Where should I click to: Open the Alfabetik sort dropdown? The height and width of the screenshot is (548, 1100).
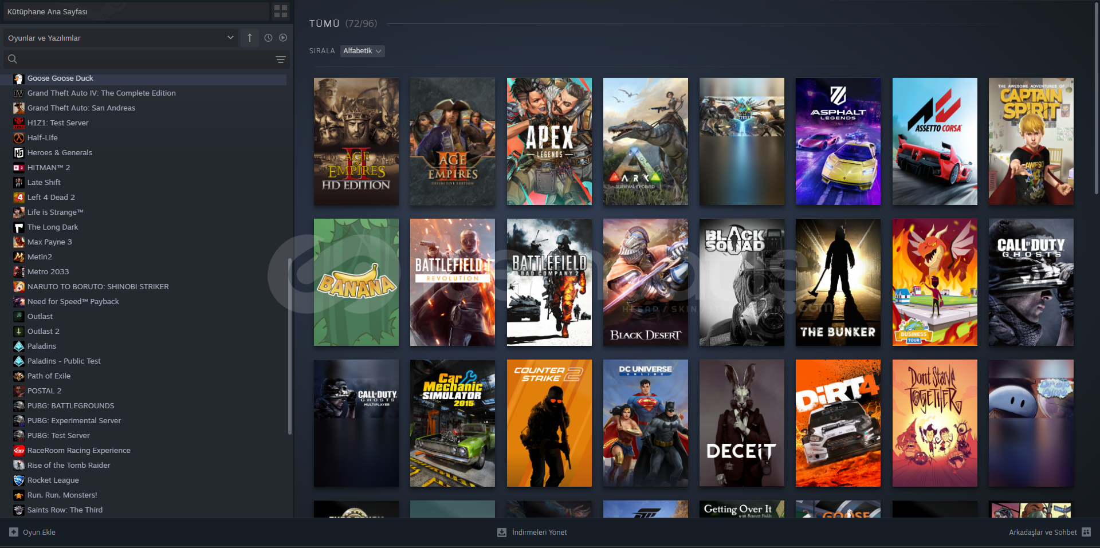(362, 51)
